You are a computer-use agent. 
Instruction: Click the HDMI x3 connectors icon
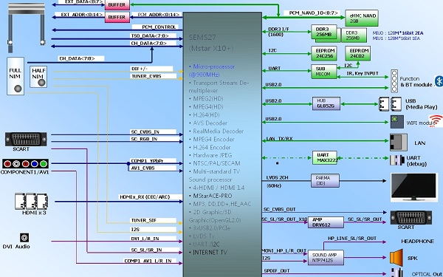click(31, 201)
